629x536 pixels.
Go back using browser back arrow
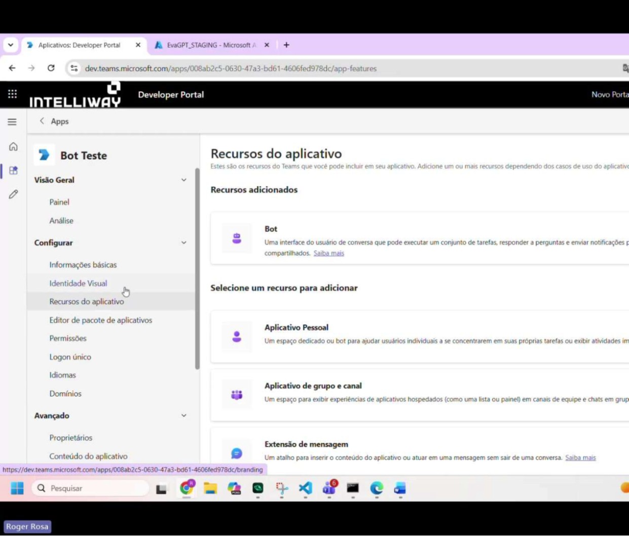pos(12,68)
